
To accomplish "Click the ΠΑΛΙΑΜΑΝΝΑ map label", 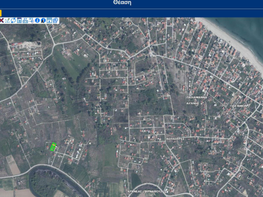I will (197, 98).
